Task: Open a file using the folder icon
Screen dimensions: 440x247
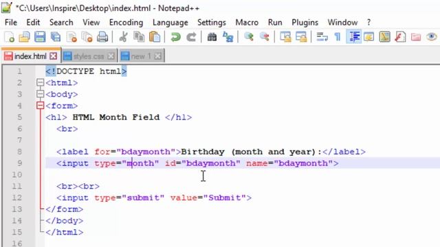Action: (25, 37)
